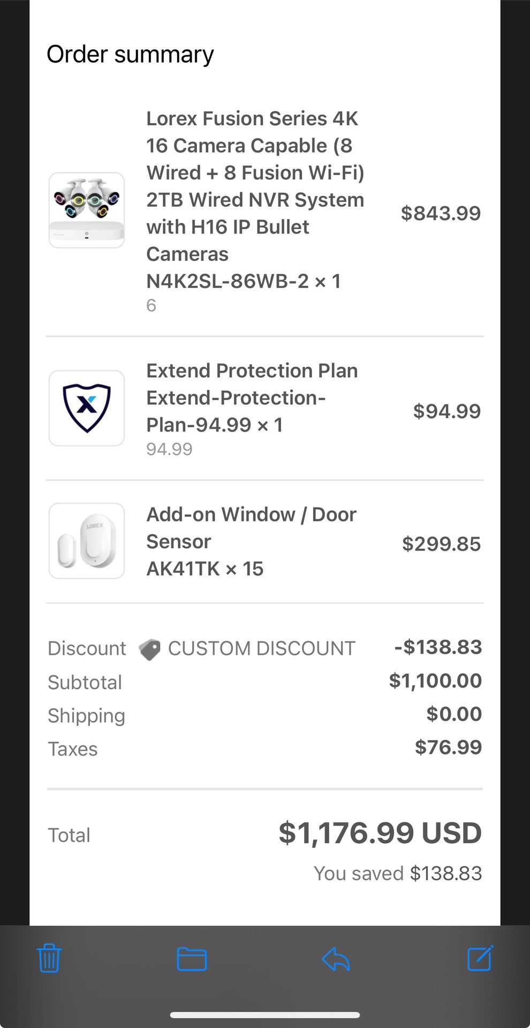Screen dimensions: 530x1028
Task: Tap the $843.99 camera system price
Action: [441, 213]
